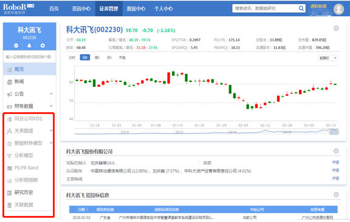Switch chart to 分时

pos(72,58)
